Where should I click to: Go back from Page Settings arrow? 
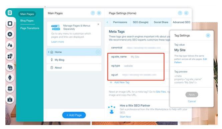pyautogui.click(x=186, y=13)
